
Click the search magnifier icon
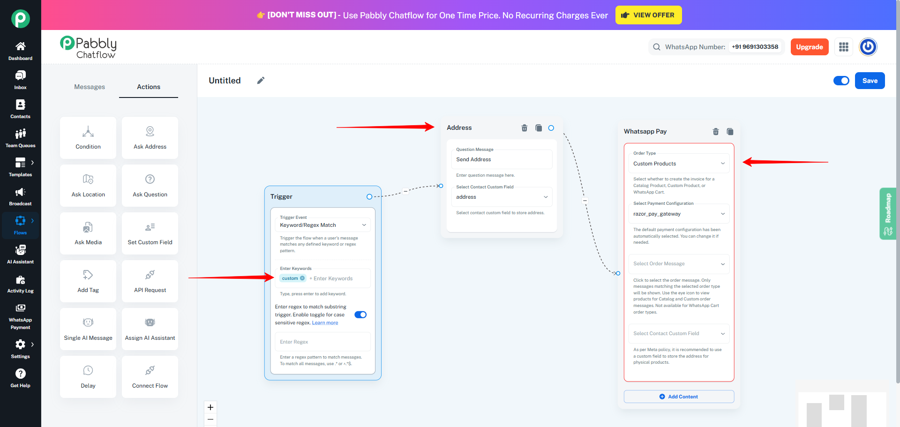point(657,47)
